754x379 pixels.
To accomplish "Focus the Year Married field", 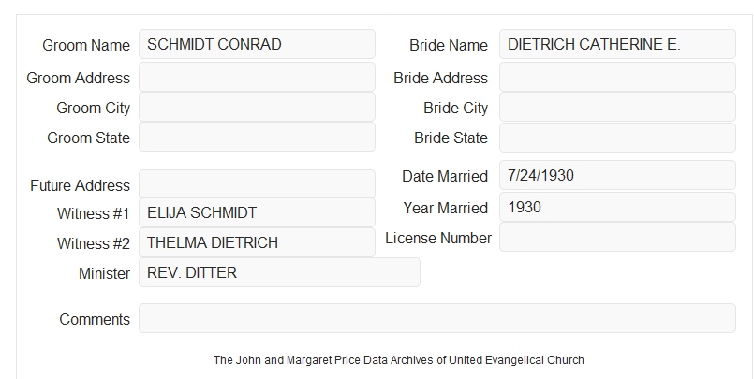I will click(x=617, y=207).
